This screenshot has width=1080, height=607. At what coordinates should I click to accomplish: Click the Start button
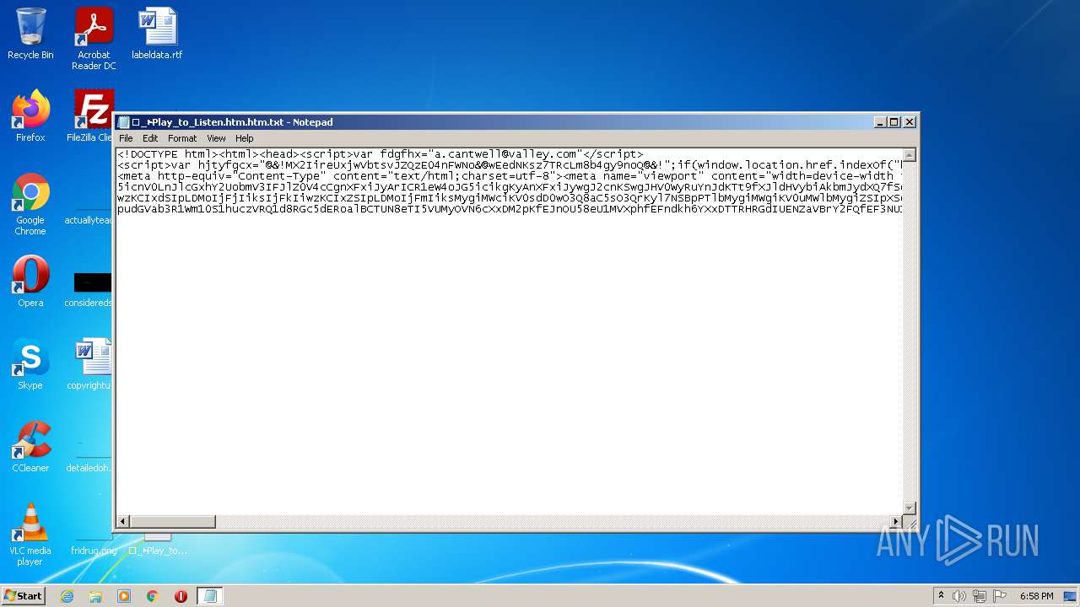point(23,596)
